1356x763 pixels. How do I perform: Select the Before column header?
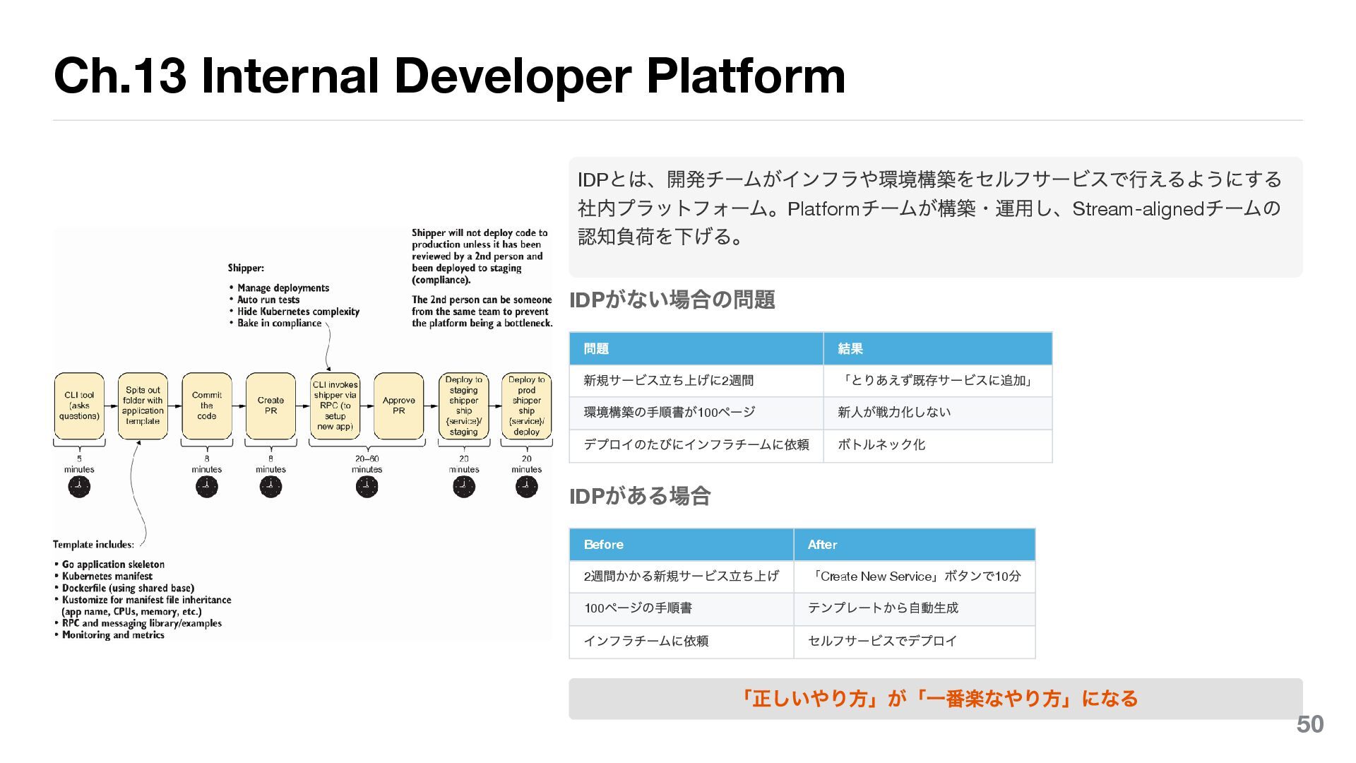(x=681, y=544)
